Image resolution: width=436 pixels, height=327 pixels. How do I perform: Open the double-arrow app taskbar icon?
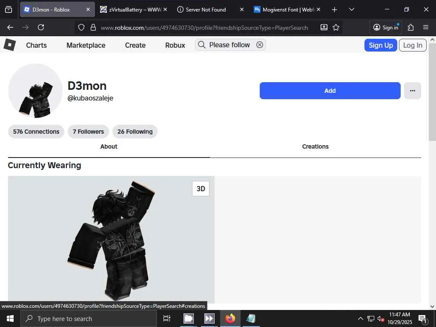tap(209, 318)
